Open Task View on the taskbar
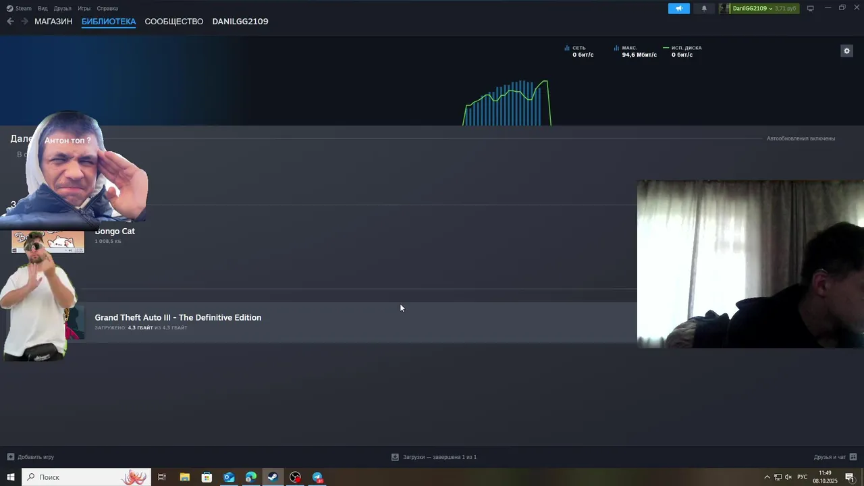The image size is (864, 486). click(x=162, y=477)
